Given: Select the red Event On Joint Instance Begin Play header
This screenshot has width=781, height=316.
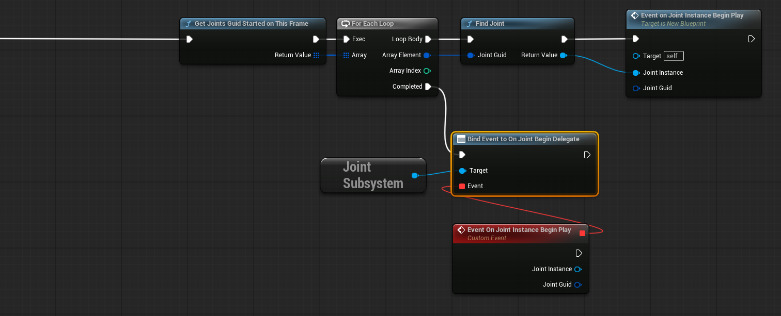Looking at the screenshot, I should (x=519, y=230).
